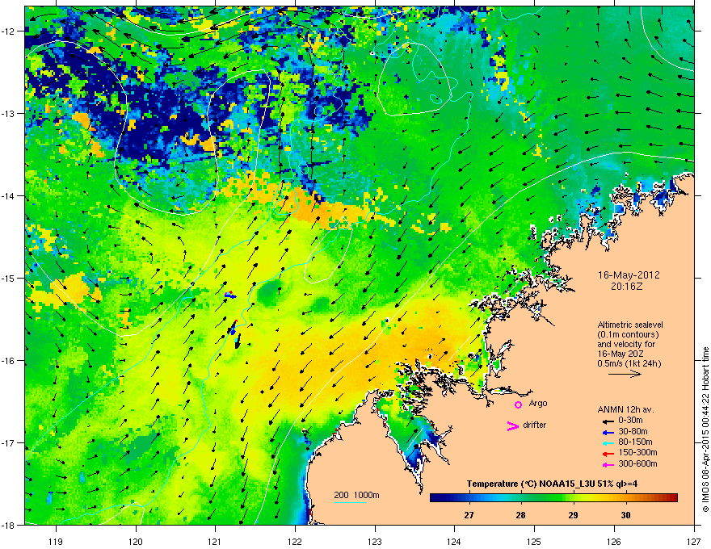Click the '150-300m' depth label

[x=637, y=452]
